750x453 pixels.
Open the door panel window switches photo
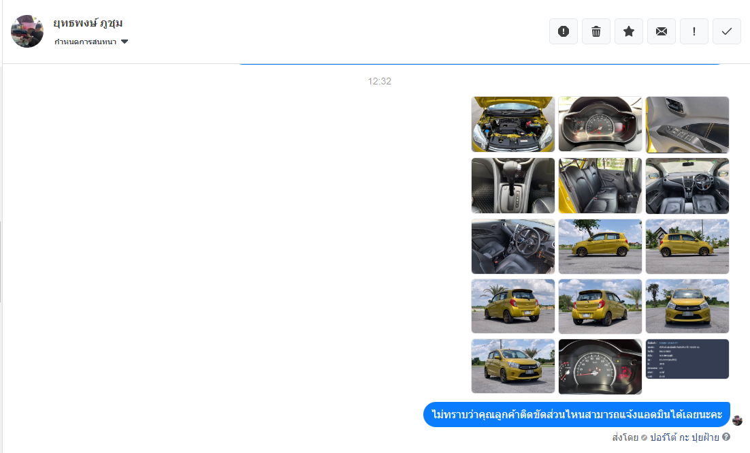[687, 125]
